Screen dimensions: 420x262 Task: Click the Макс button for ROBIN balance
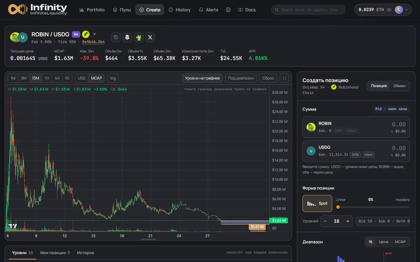pyautogui.click(x=352, y=131)
